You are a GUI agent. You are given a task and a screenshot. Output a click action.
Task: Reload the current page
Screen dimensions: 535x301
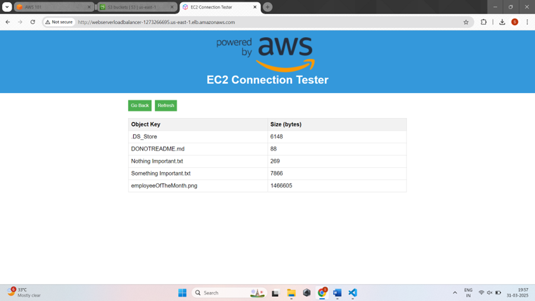click(x=33, y=22)
